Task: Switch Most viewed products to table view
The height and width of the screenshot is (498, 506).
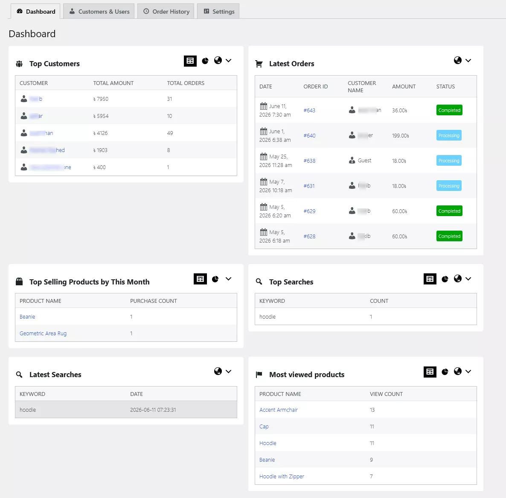Action: click(430, 372)
